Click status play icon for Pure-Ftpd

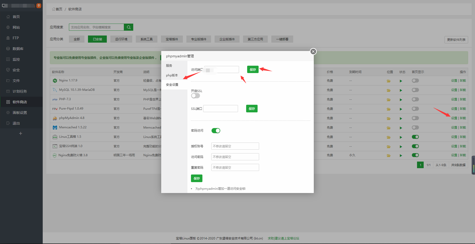point(401,109)
